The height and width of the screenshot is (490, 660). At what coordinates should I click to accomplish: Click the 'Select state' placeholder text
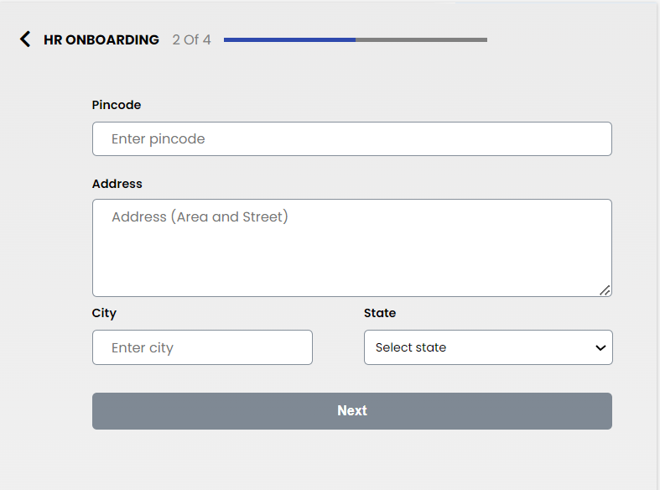[411, 347]
